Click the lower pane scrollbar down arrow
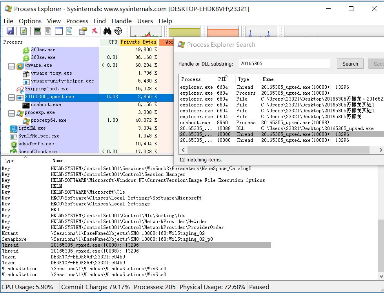 [x=381, y=276]
